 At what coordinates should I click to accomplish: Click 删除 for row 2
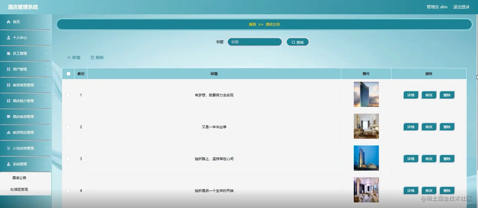click(x=447, y=127)
